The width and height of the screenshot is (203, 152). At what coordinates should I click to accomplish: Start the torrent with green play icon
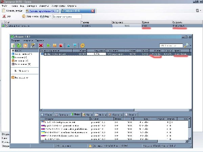(49, 45)
